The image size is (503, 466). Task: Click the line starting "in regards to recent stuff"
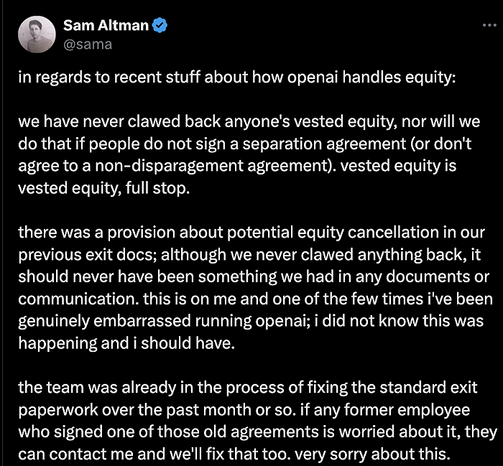pos(237,78)
